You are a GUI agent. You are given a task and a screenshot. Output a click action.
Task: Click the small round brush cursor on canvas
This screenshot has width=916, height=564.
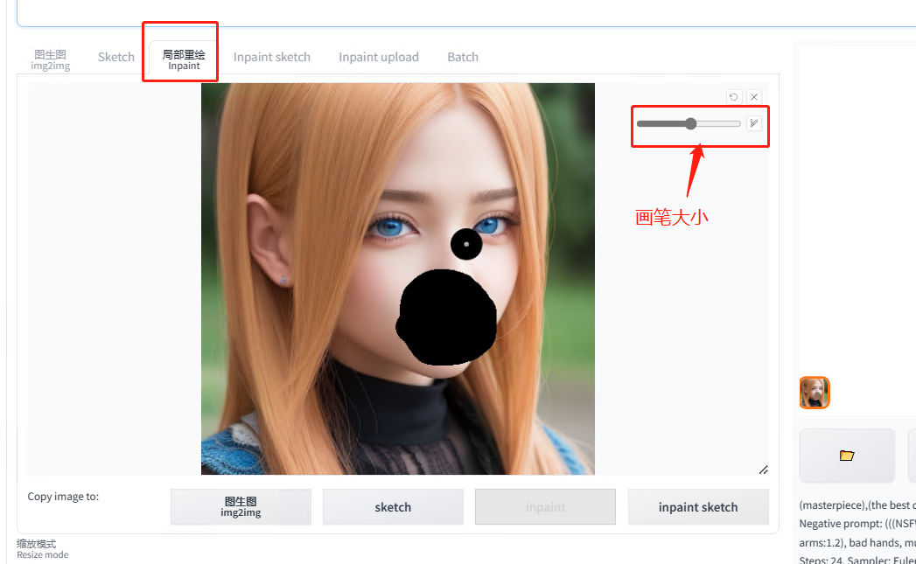point(466,244)
